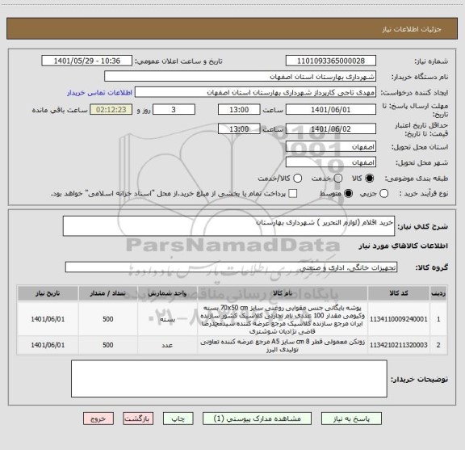Click the چاپ print button

click(x=178, y=418)
